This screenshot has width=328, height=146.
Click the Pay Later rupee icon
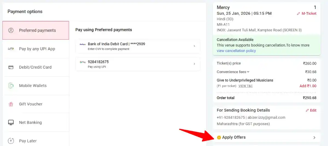tap(11, 141)
